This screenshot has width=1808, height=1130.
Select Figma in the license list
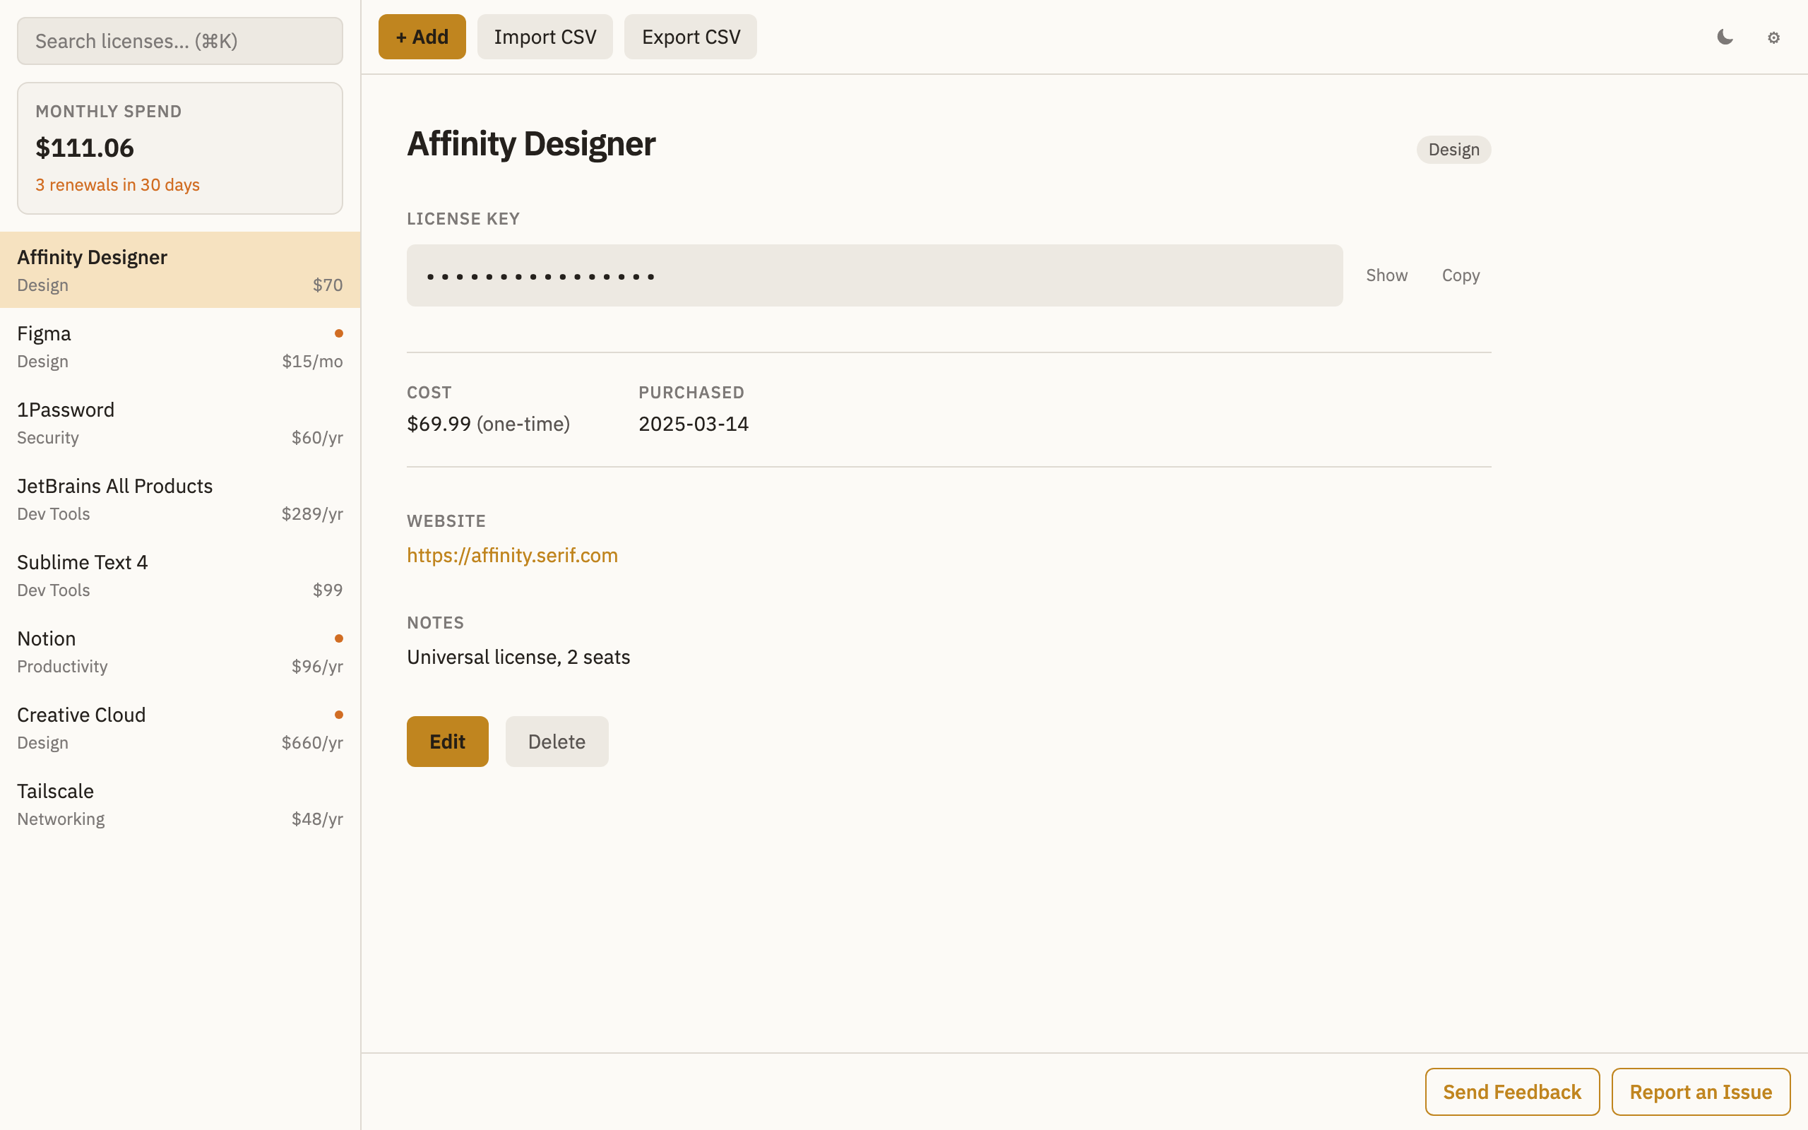180,347
